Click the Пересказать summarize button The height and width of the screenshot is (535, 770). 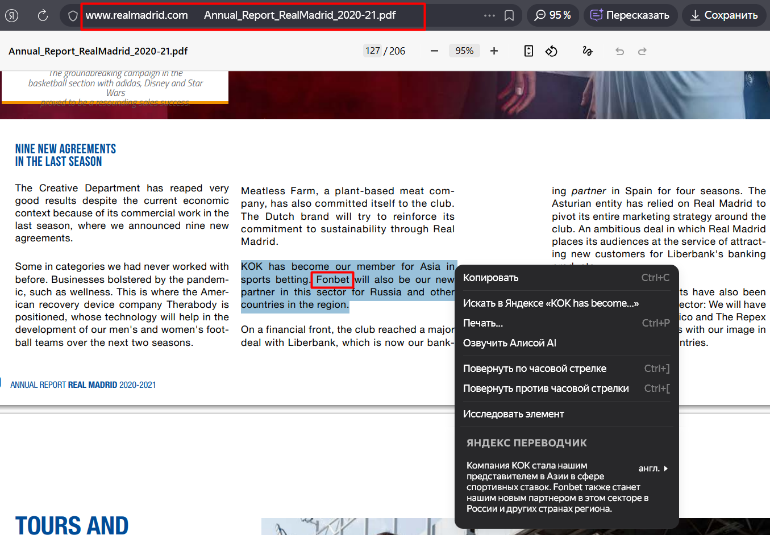coord(630,15)
